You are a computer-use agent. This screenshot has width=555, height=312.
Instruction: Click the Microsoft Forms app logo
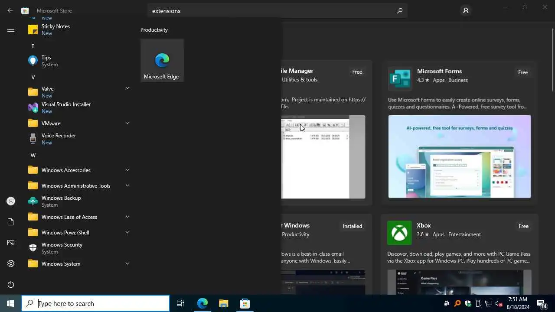click(400, 78)
